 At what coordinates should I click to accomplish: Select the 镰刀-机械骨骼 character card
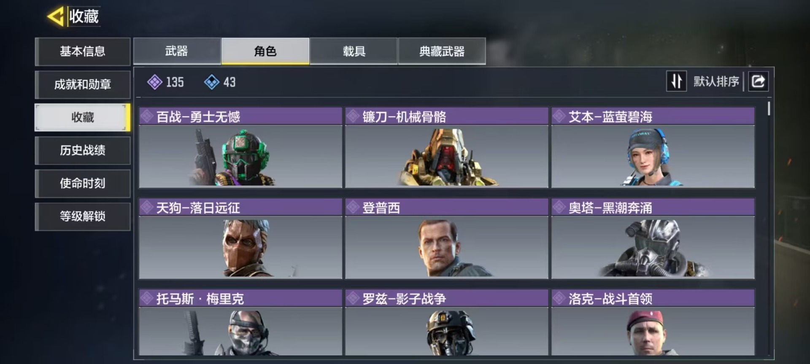pos(446,147)
